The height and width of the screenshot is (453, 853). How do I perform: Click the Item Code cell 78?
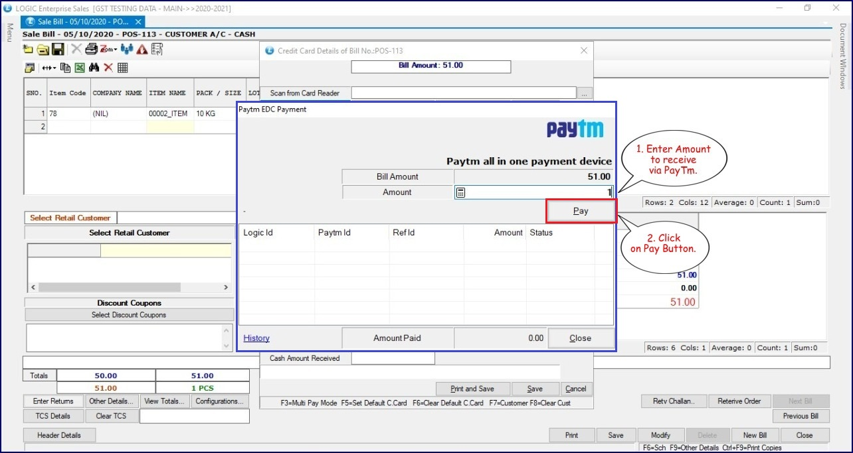click(68, 113)
